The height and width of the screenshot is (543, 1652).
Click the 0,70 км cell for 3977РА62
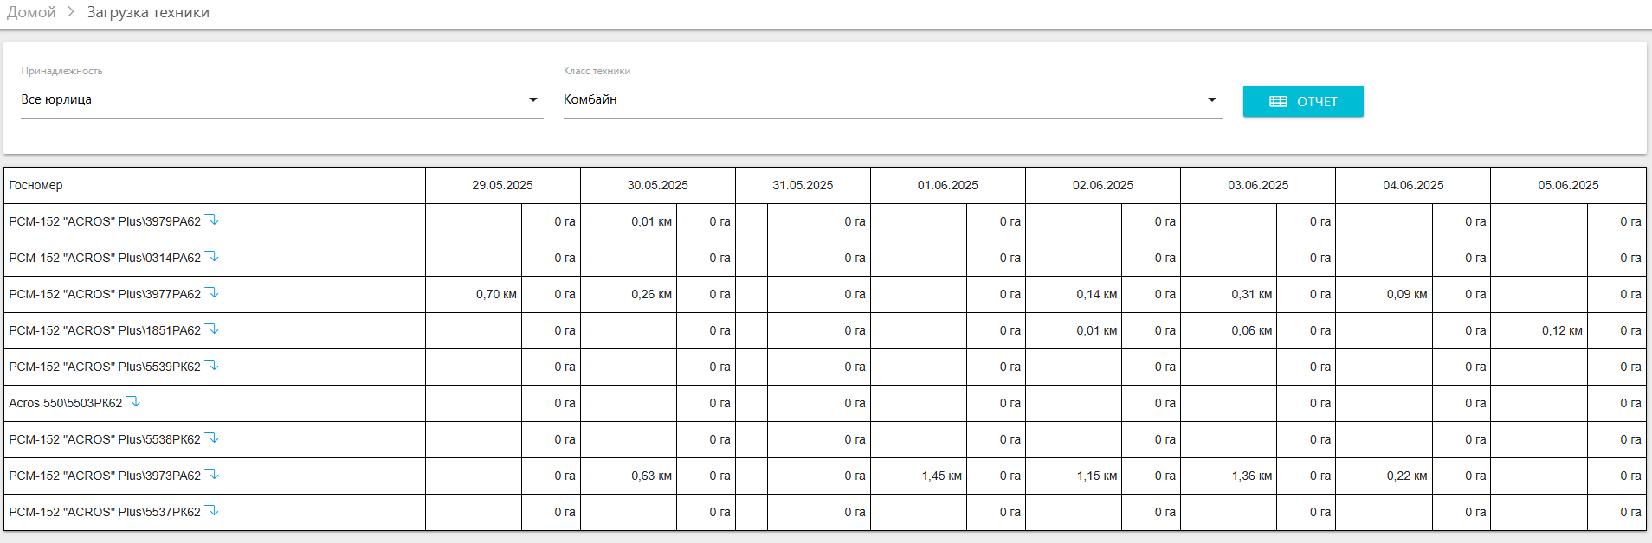495,294
